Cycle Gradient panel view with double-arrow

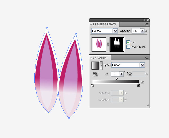91,58
